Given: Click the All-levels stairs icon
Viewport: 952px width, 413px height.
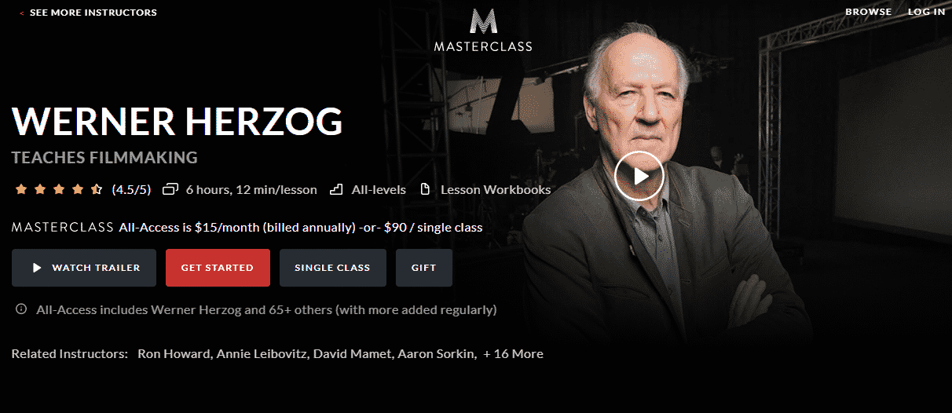Looking at the screenshot, I should pos(337,189).
